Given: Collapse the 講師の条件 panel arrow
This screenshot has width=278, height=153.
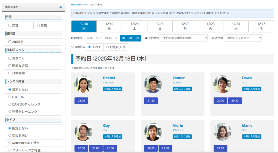Looking at the screenshot, I should pyautogui.click(x=61, y=7).
